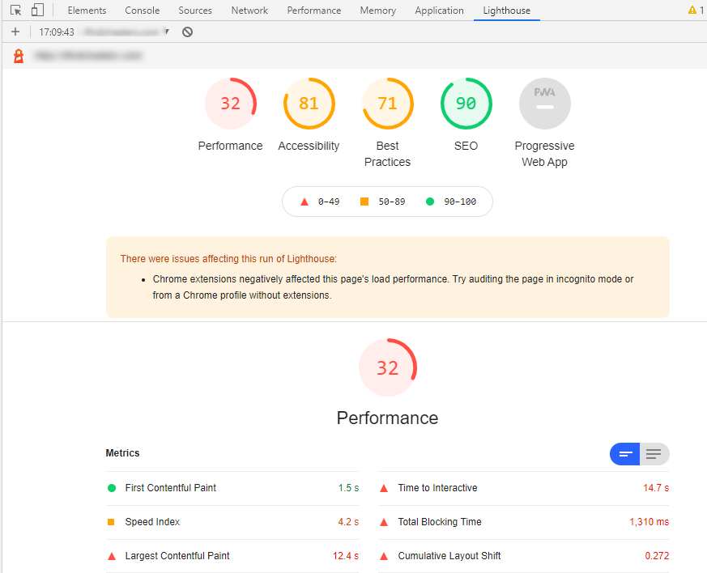Click the 12.4 s Largest Contentful Paint value
The image size is (707, 573).
click(346, 556)
